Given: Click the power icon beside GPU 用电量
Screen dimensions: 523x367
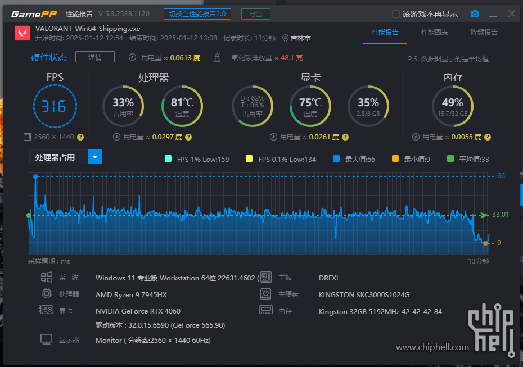Looking at the screenshot, I should [x=273, y=137].
